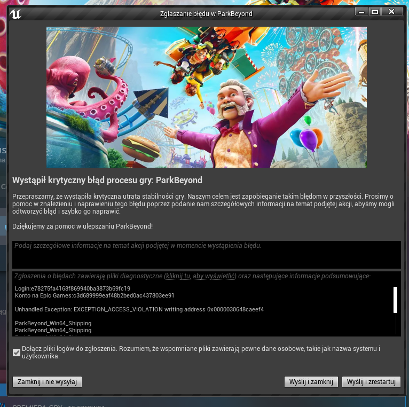
Task: Click first 'ParkBeyond_Win64_Shipping' stack line
Action: pyautogui.click(x=53, y=323)
